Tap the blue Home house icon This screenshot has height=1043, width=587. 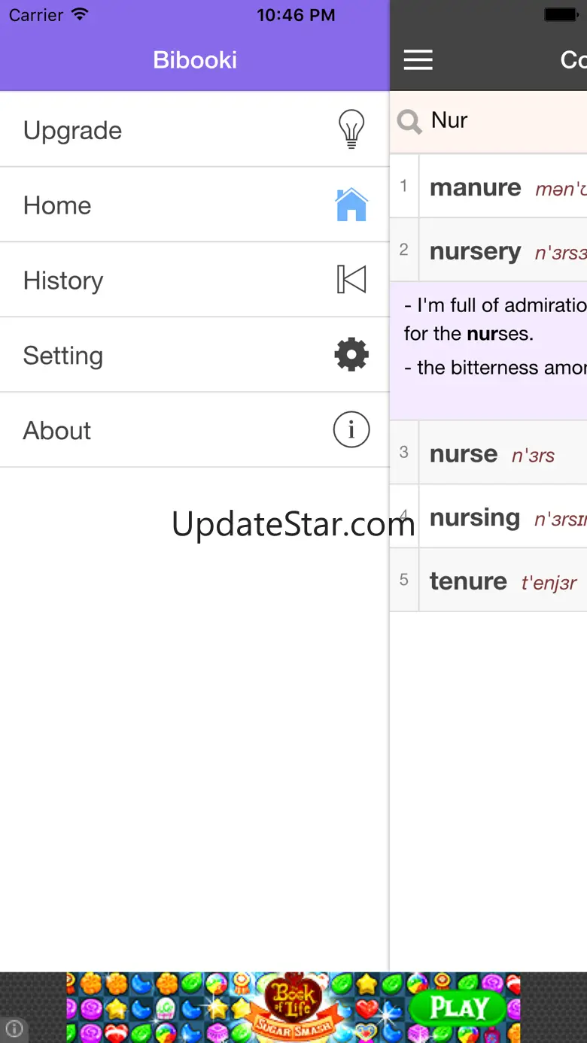click(351, 205)
